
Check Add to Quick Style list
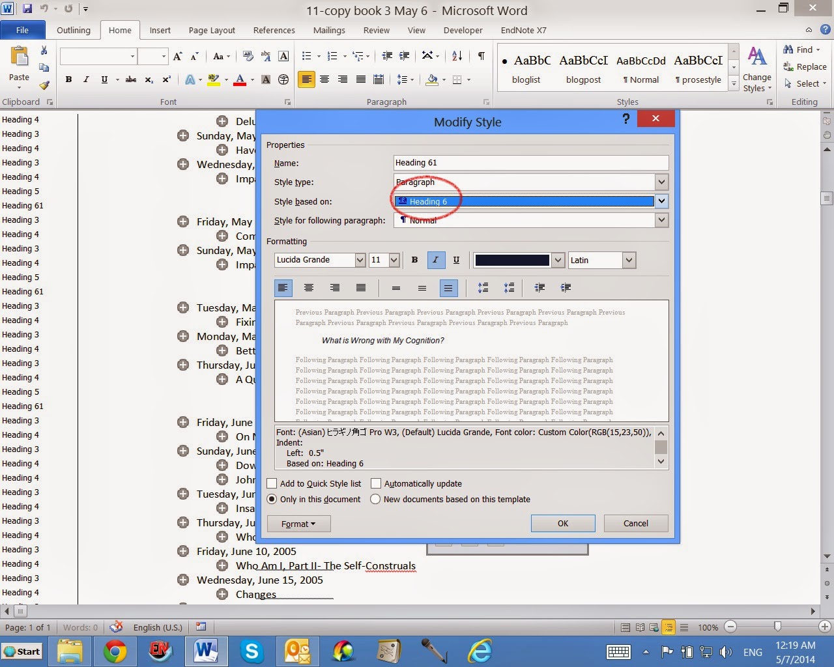[x=272, y=483]
